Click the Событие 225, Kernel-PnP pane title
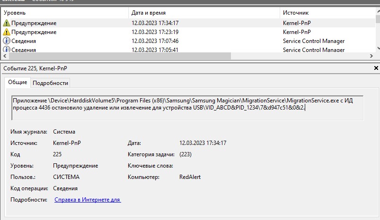The width and height of the screenshot is (380, 220). pos(35,68)
